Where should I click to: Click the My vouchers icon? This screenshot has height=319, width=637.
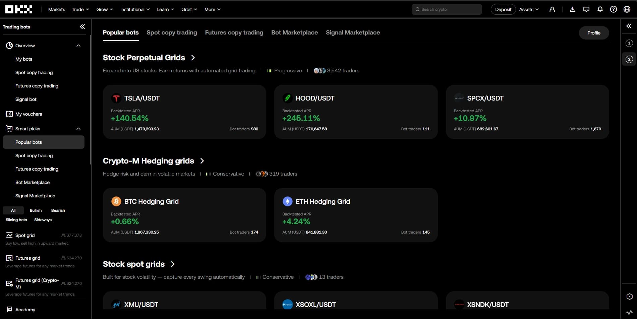tap(9, 114)
